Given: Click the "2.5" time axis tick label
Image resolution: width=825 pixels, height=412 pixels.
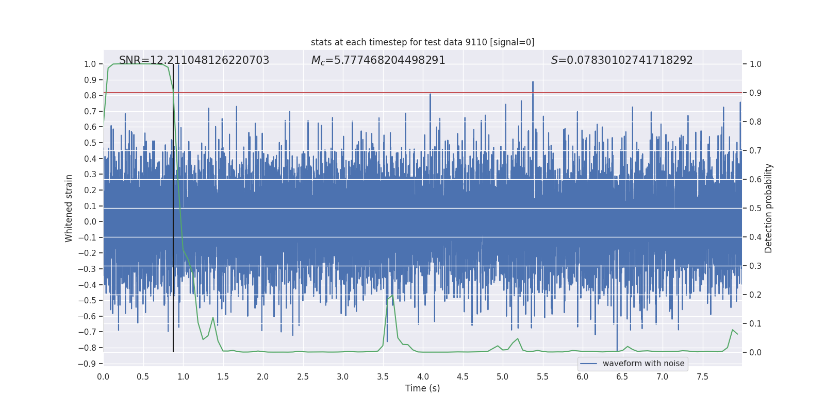Looking at the screenshot, I should click(303, 376).
